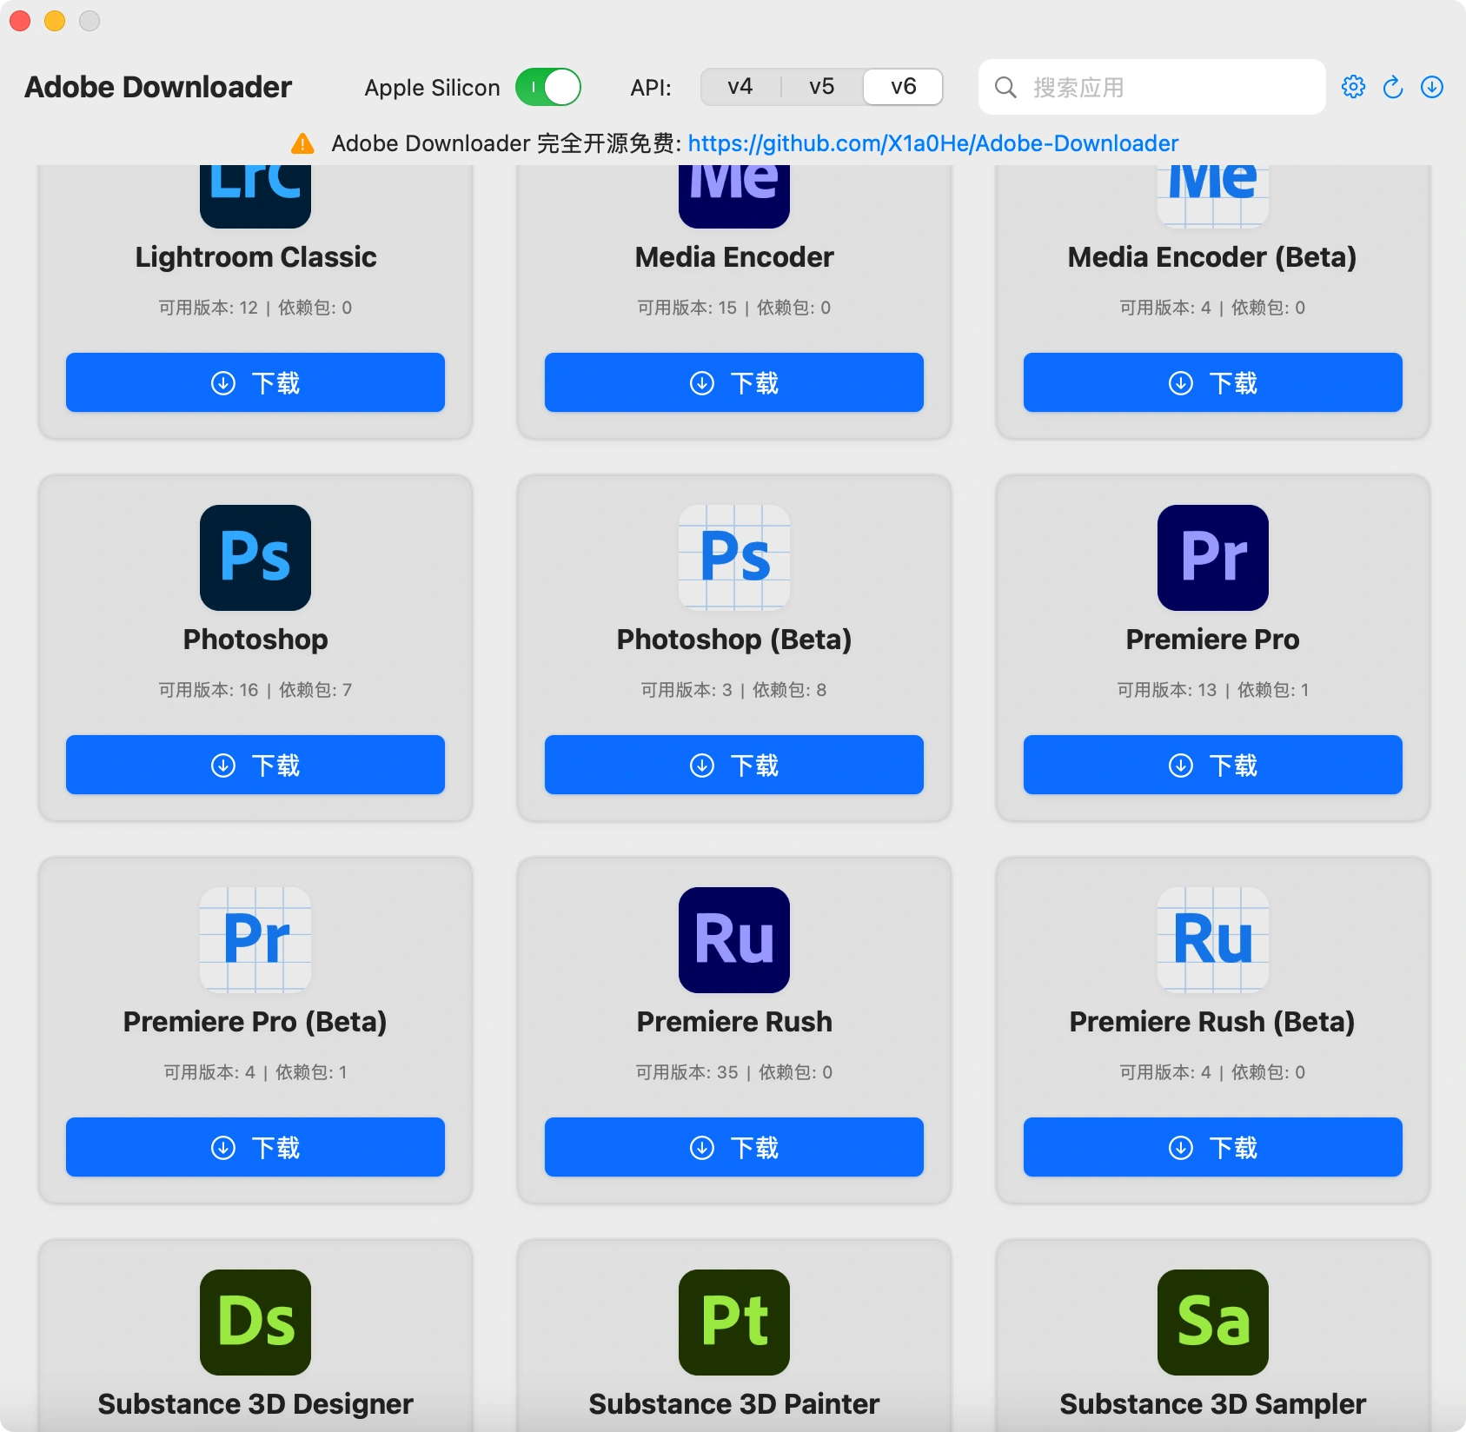This screenshot has width=1466, height=1432.
Task: Click the refresh icon in the header
Action: coord(1393,87)
